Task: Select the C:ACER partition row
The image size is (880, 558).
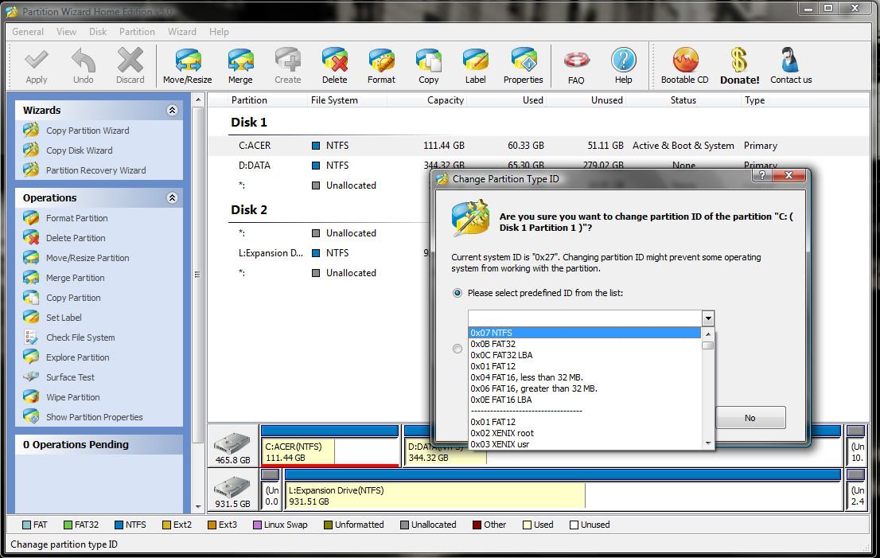Action: coord(539,146)
